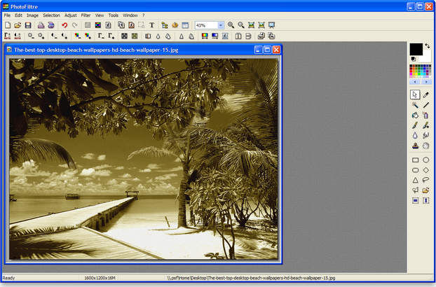Apply Auto levels from second toolbar
Screen dimensions: 436x287
click(x=8, y=36)
